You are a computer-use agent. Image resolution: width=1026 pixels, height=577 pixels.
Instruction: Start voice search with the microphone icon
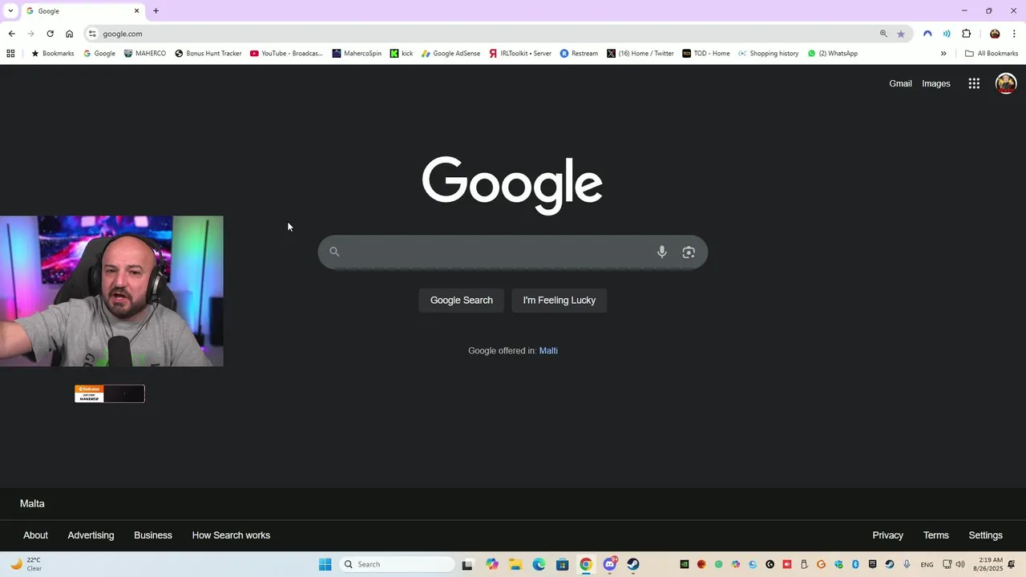click(x=662, y=252)
